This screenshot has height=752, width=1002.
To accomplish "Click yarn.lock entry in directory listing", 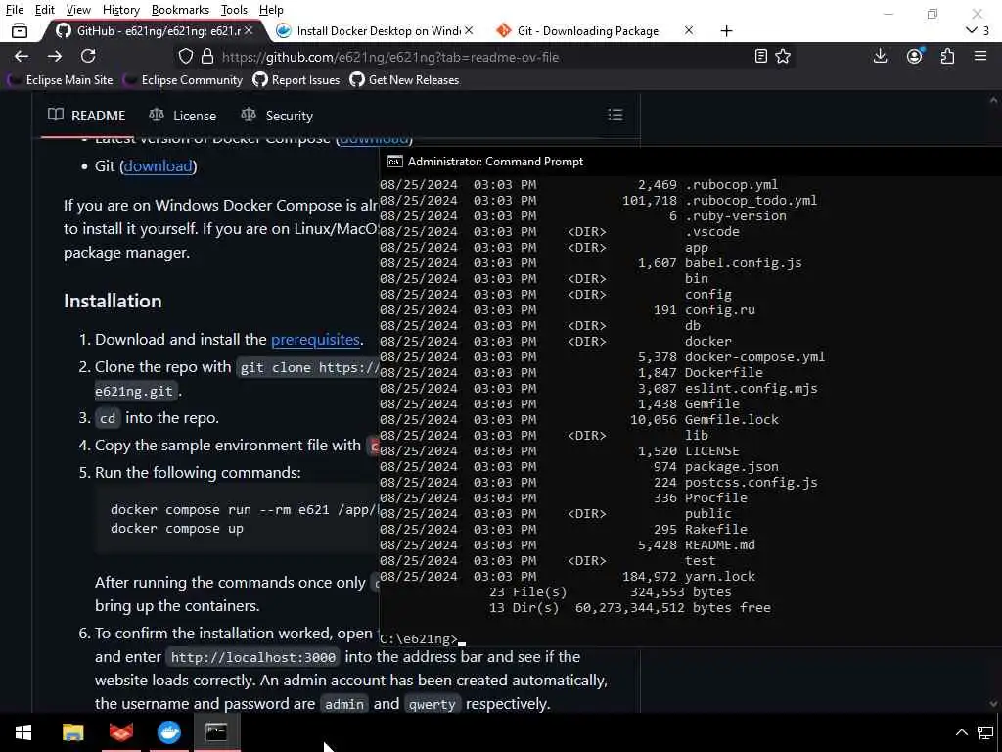I will (x=719, y=576).
